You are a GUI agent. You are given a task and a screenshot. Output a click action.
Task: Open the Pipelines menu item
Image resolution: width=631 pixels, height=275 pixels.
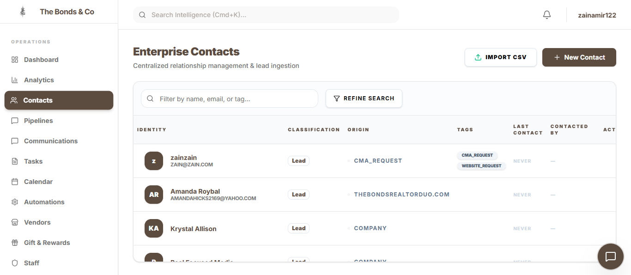pos(38,121)
